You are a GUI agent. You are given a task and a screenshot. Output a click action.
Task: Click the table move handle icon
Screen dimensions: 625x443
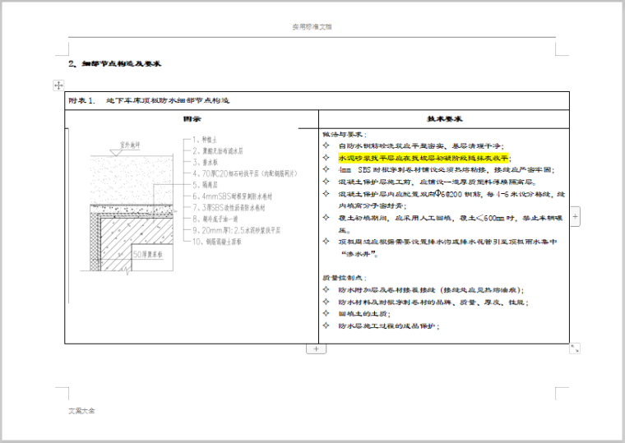tap(58, 85)
